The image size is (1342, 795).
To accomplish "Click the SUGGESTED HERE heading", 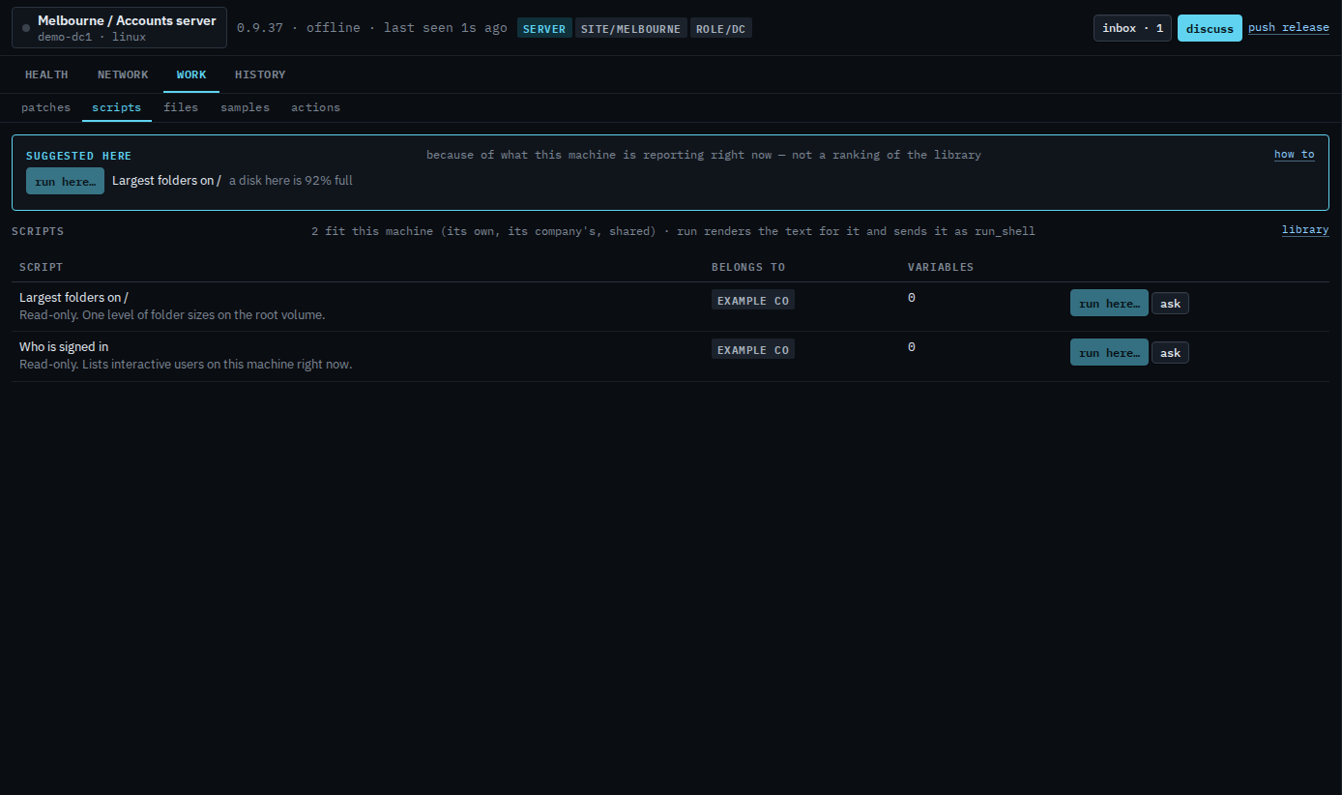I will [78, 156].
